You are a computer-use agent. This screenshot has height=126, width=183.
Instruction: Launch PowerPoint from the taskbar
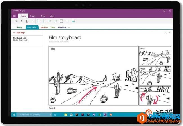(111, 115)
